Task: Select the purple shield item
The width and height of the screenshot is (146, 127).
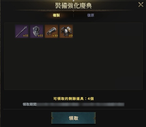Action: coord(36,31)
